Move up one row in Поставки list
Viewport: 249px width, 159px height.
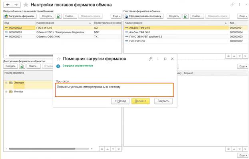point(234,56)
